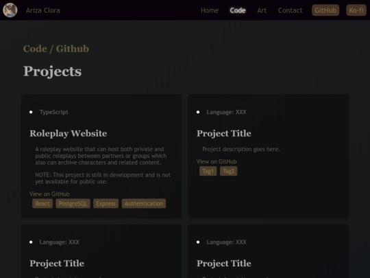This screenshot has width=370, height=278.
Task: Click the Ariza Clora avatar image
Action: [10, 10]
